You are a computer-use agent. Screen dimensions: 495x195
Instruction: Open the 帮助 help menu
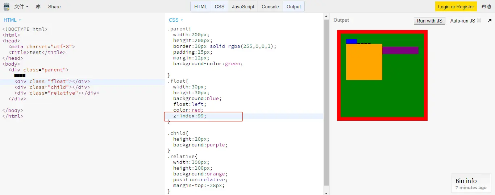486,7
